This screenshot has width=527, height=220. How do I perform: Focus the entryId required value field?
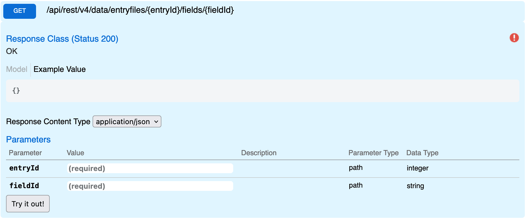pos(150,168)
